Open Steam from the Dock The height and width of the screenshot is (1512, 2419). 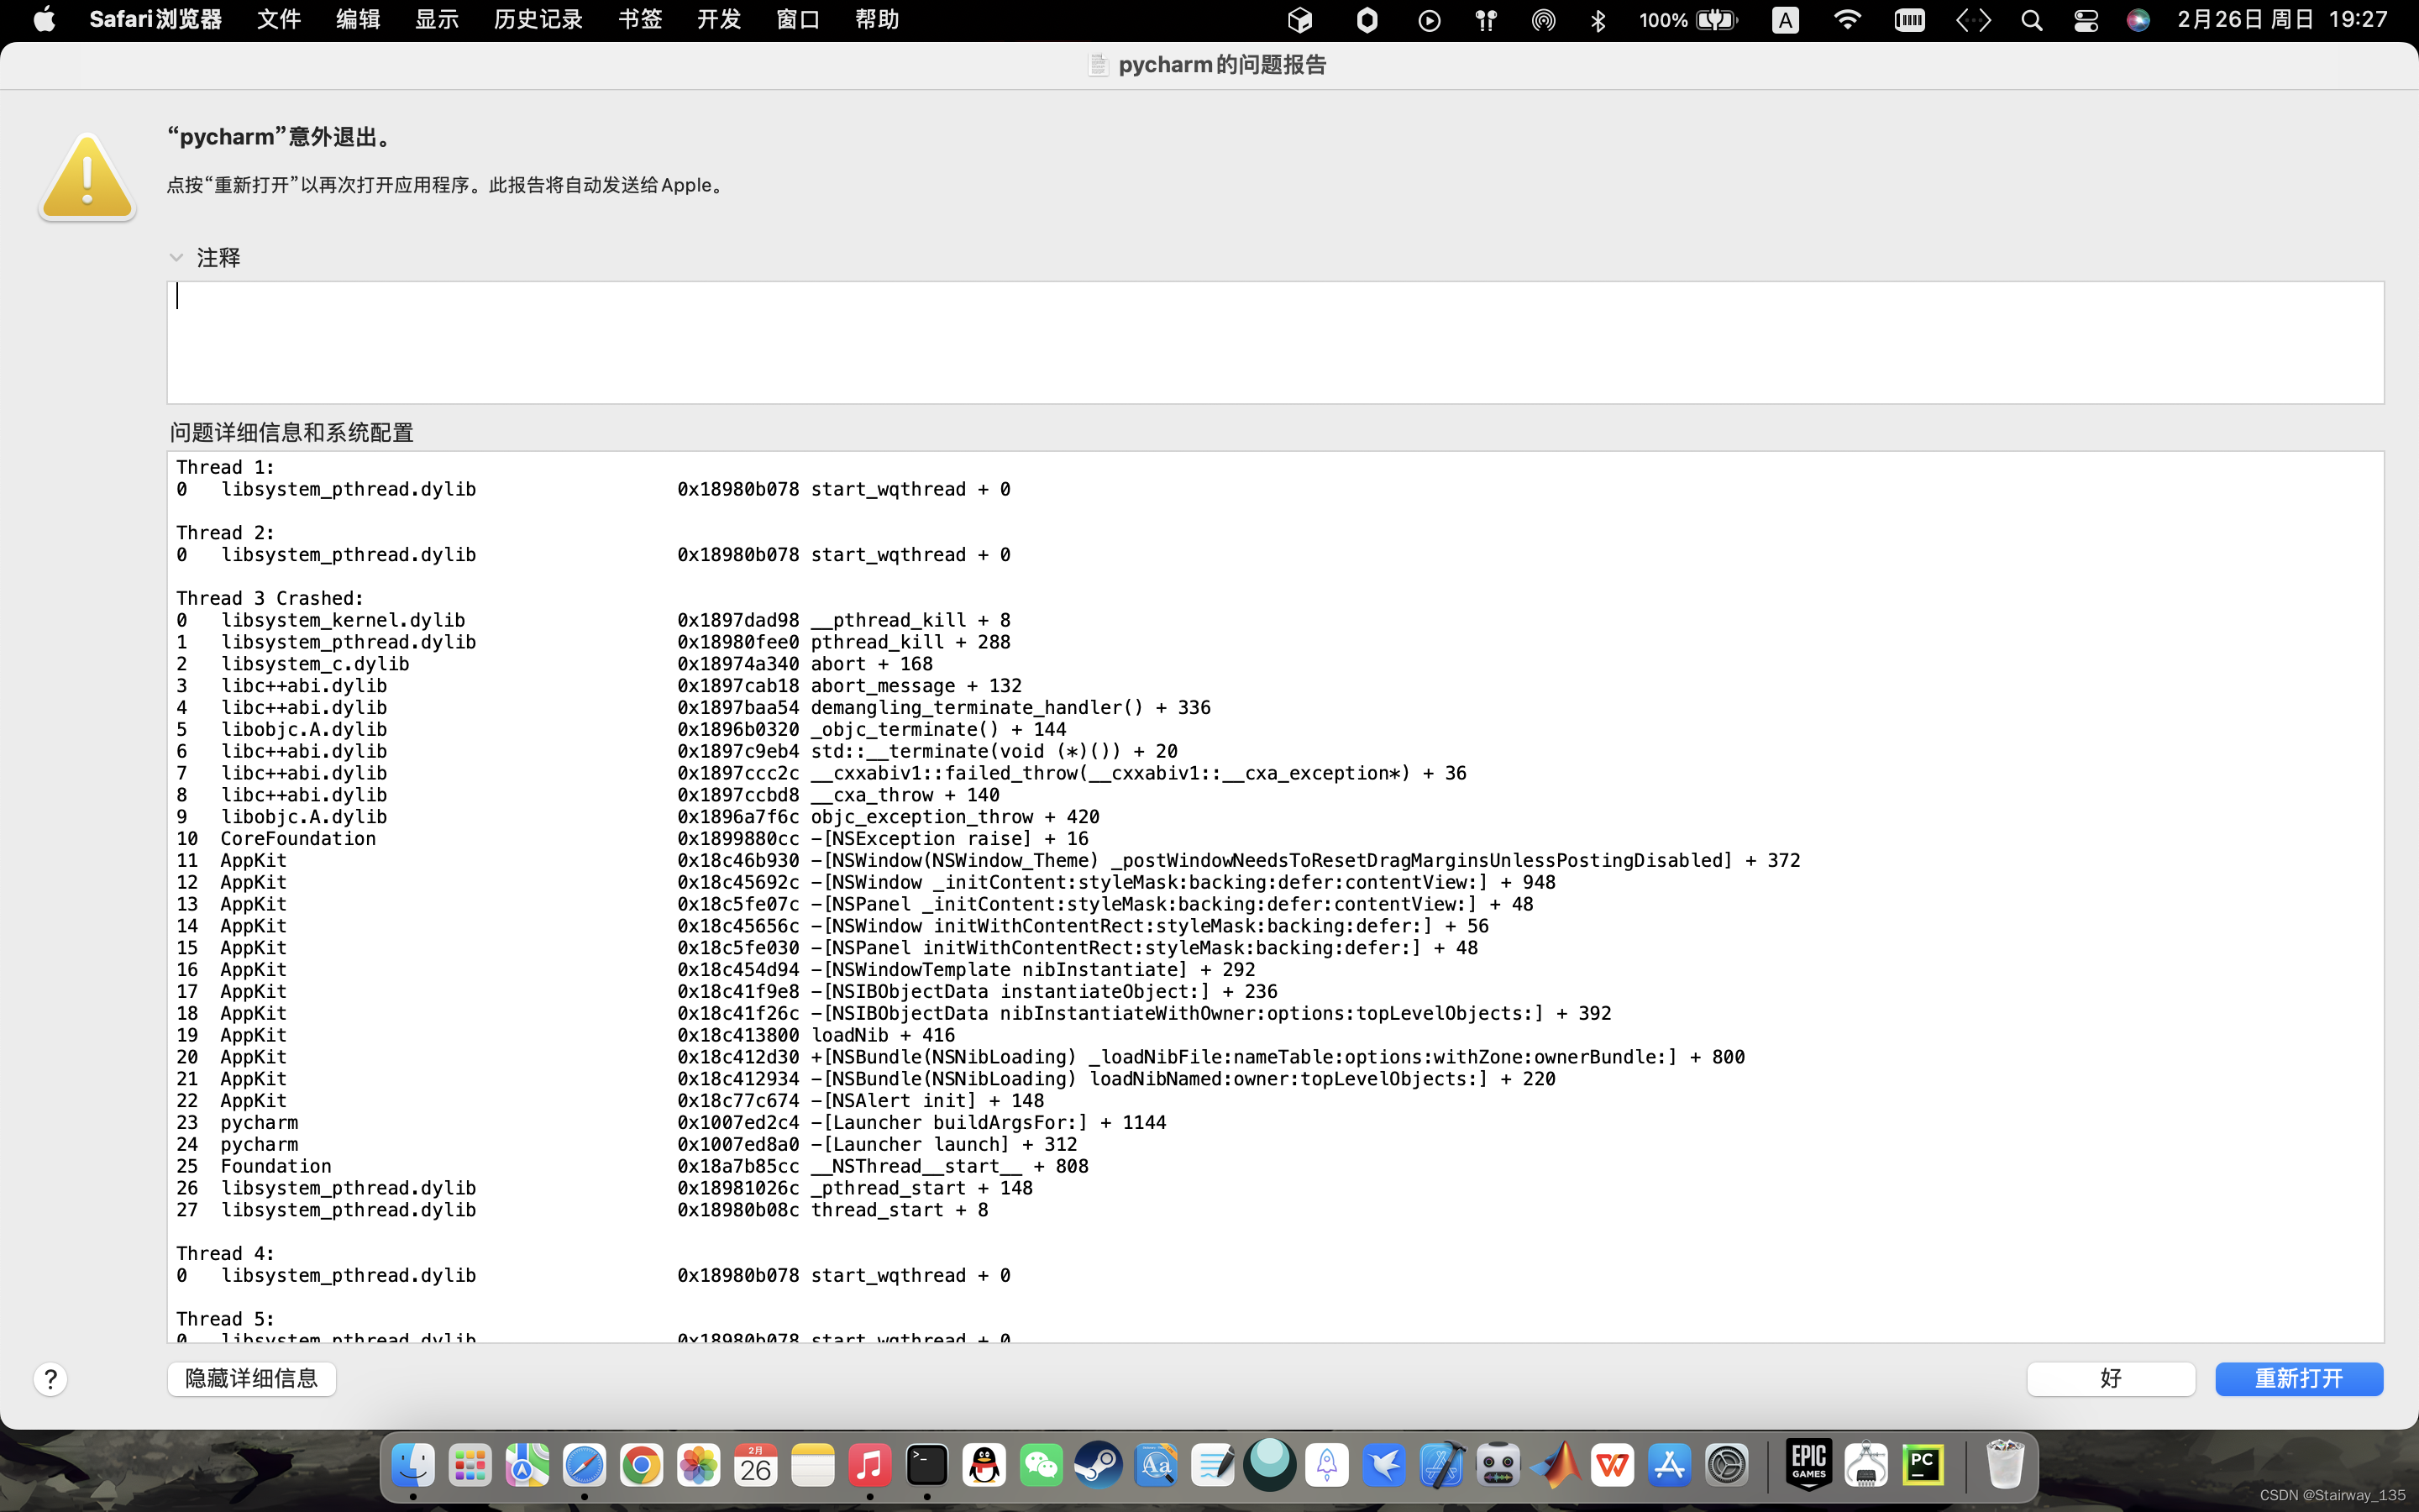coord(1099,1465)
